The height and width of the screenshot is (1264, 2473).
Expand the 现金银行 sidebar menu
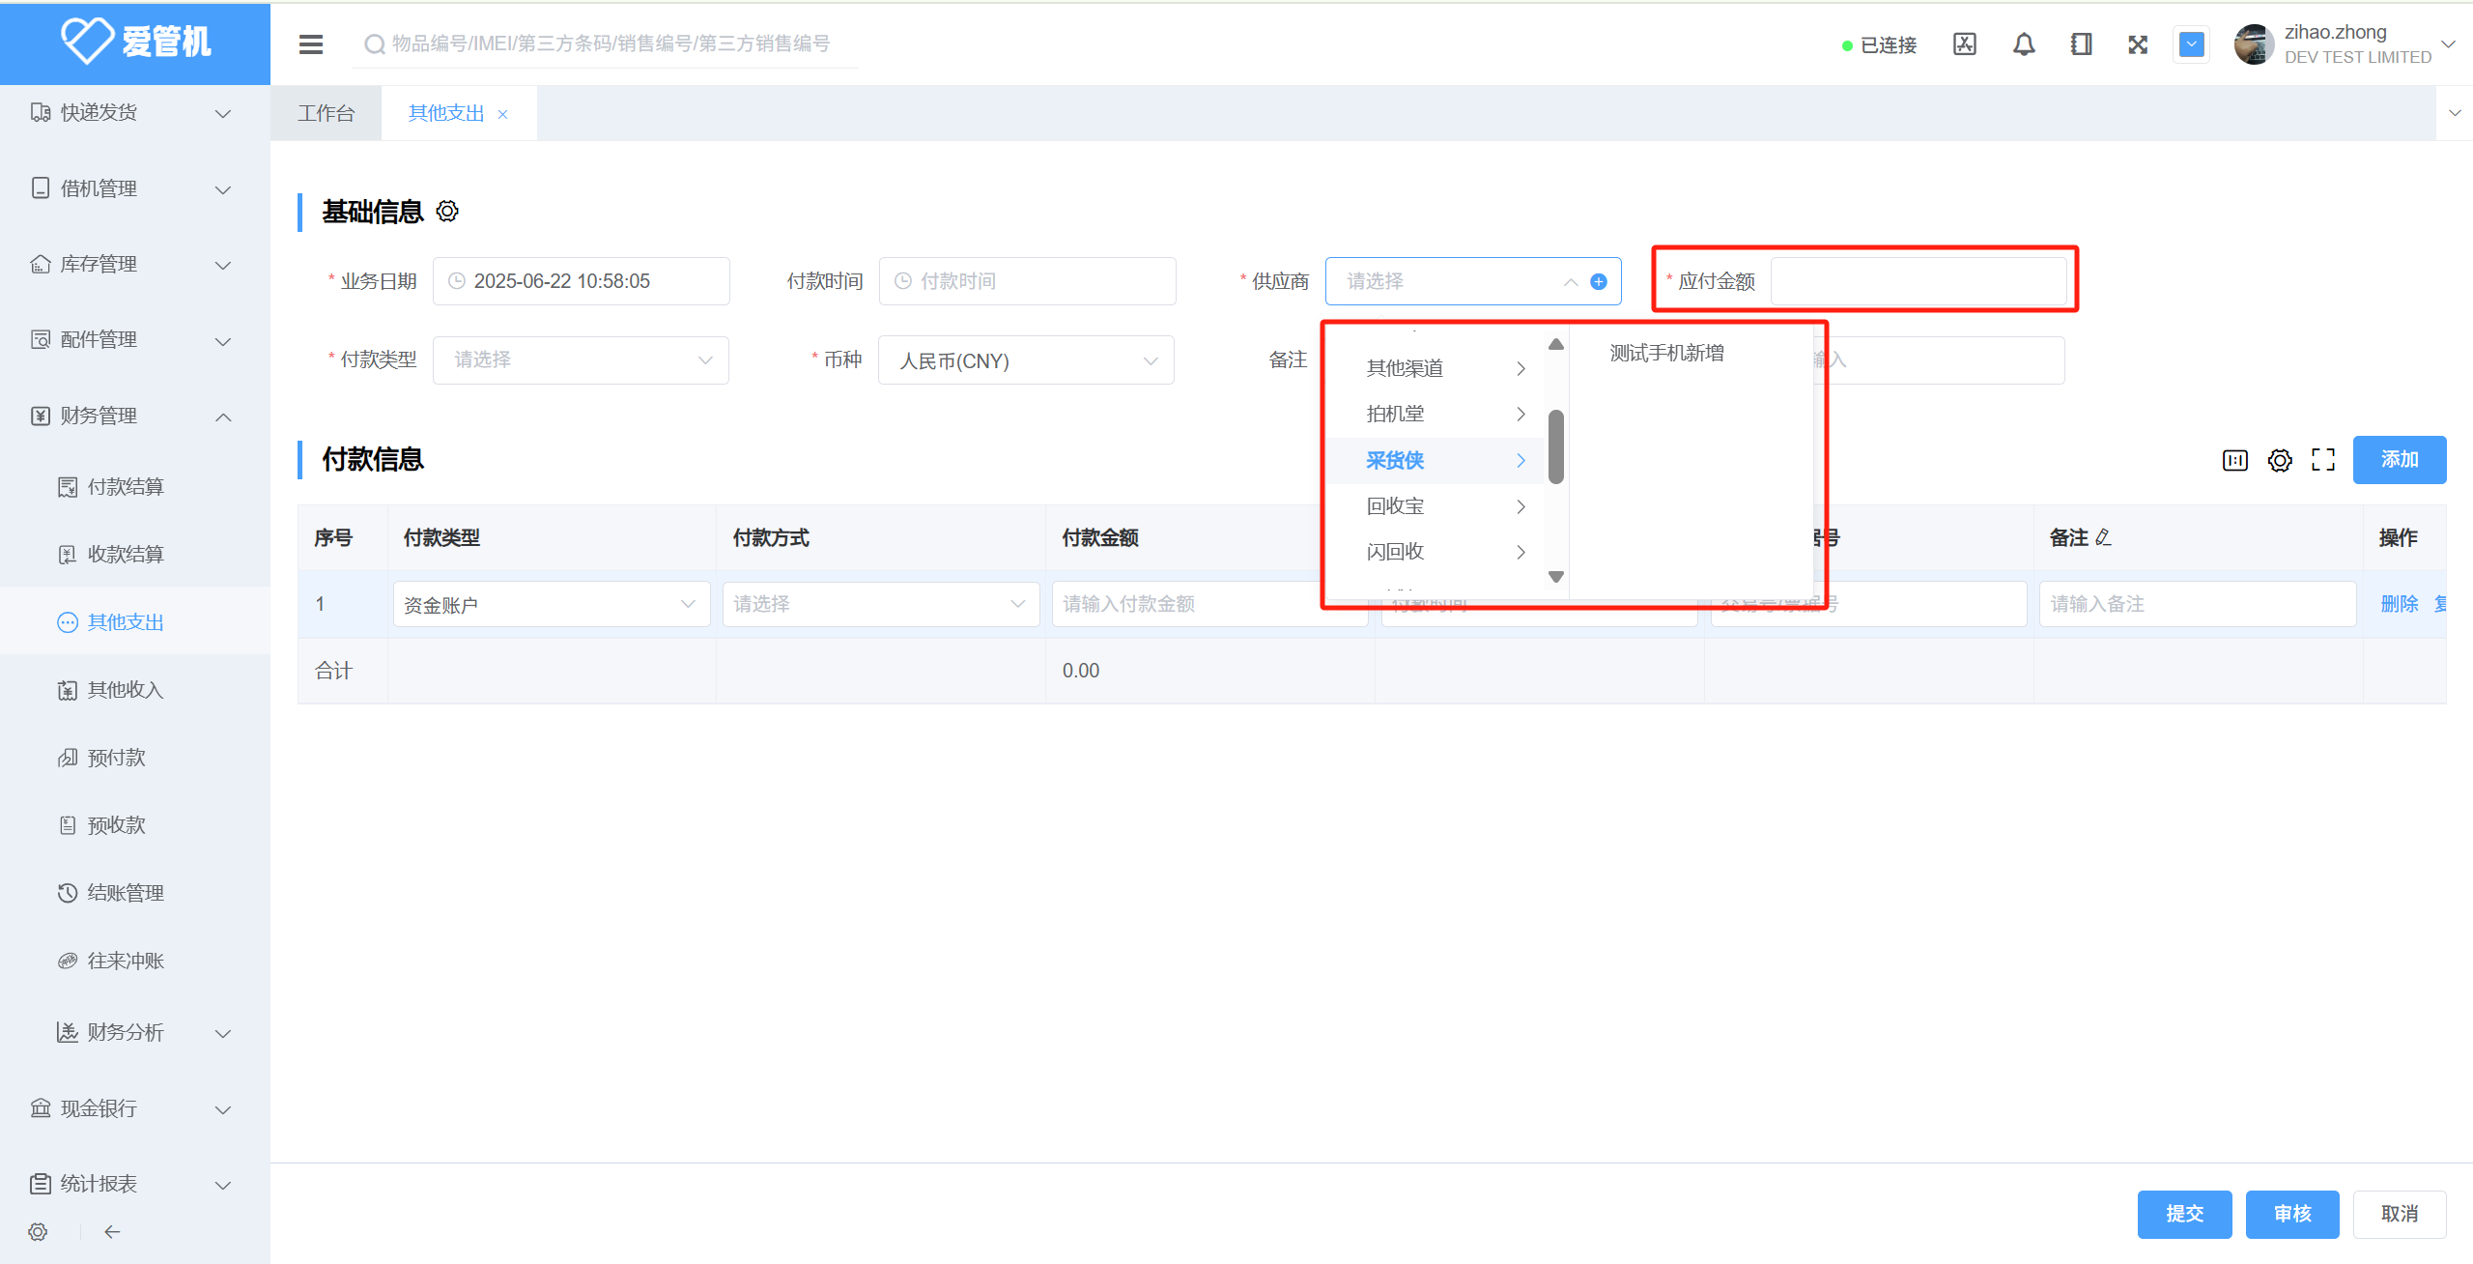135,1108
